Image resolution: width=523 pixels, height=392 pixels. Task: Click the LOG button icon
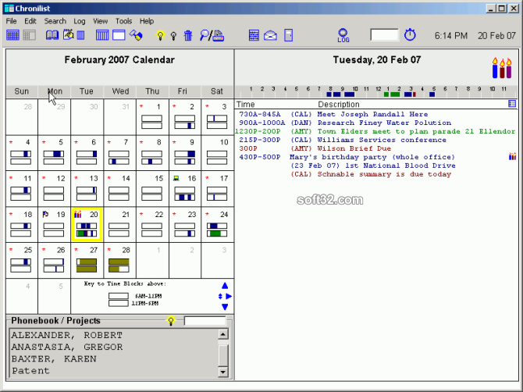(x=343, y=35)
